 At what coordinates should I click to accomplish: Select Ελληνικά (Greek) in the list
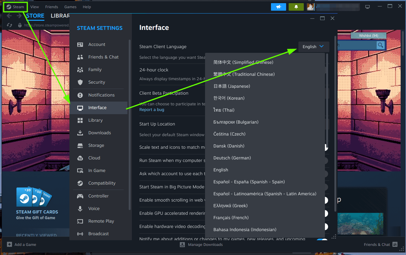[x=265, y=206]
